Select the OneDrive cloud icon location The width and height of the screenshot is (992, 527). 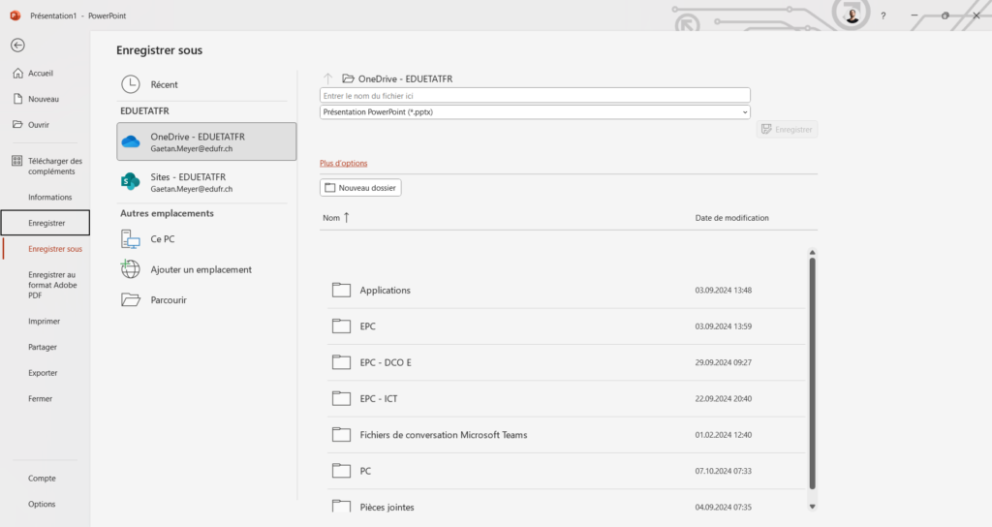tap(131, 141)
